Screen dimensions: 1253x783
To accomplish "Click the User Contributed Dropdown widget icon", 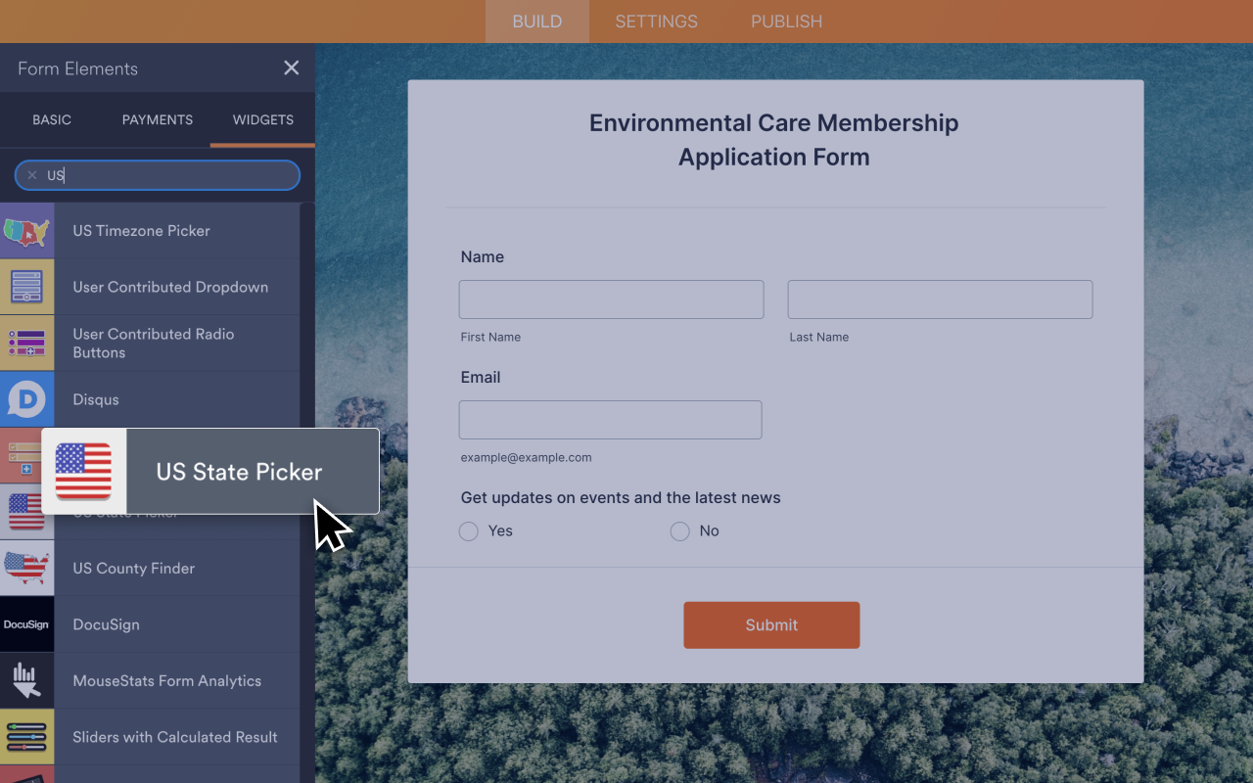I will coord(26,287).
